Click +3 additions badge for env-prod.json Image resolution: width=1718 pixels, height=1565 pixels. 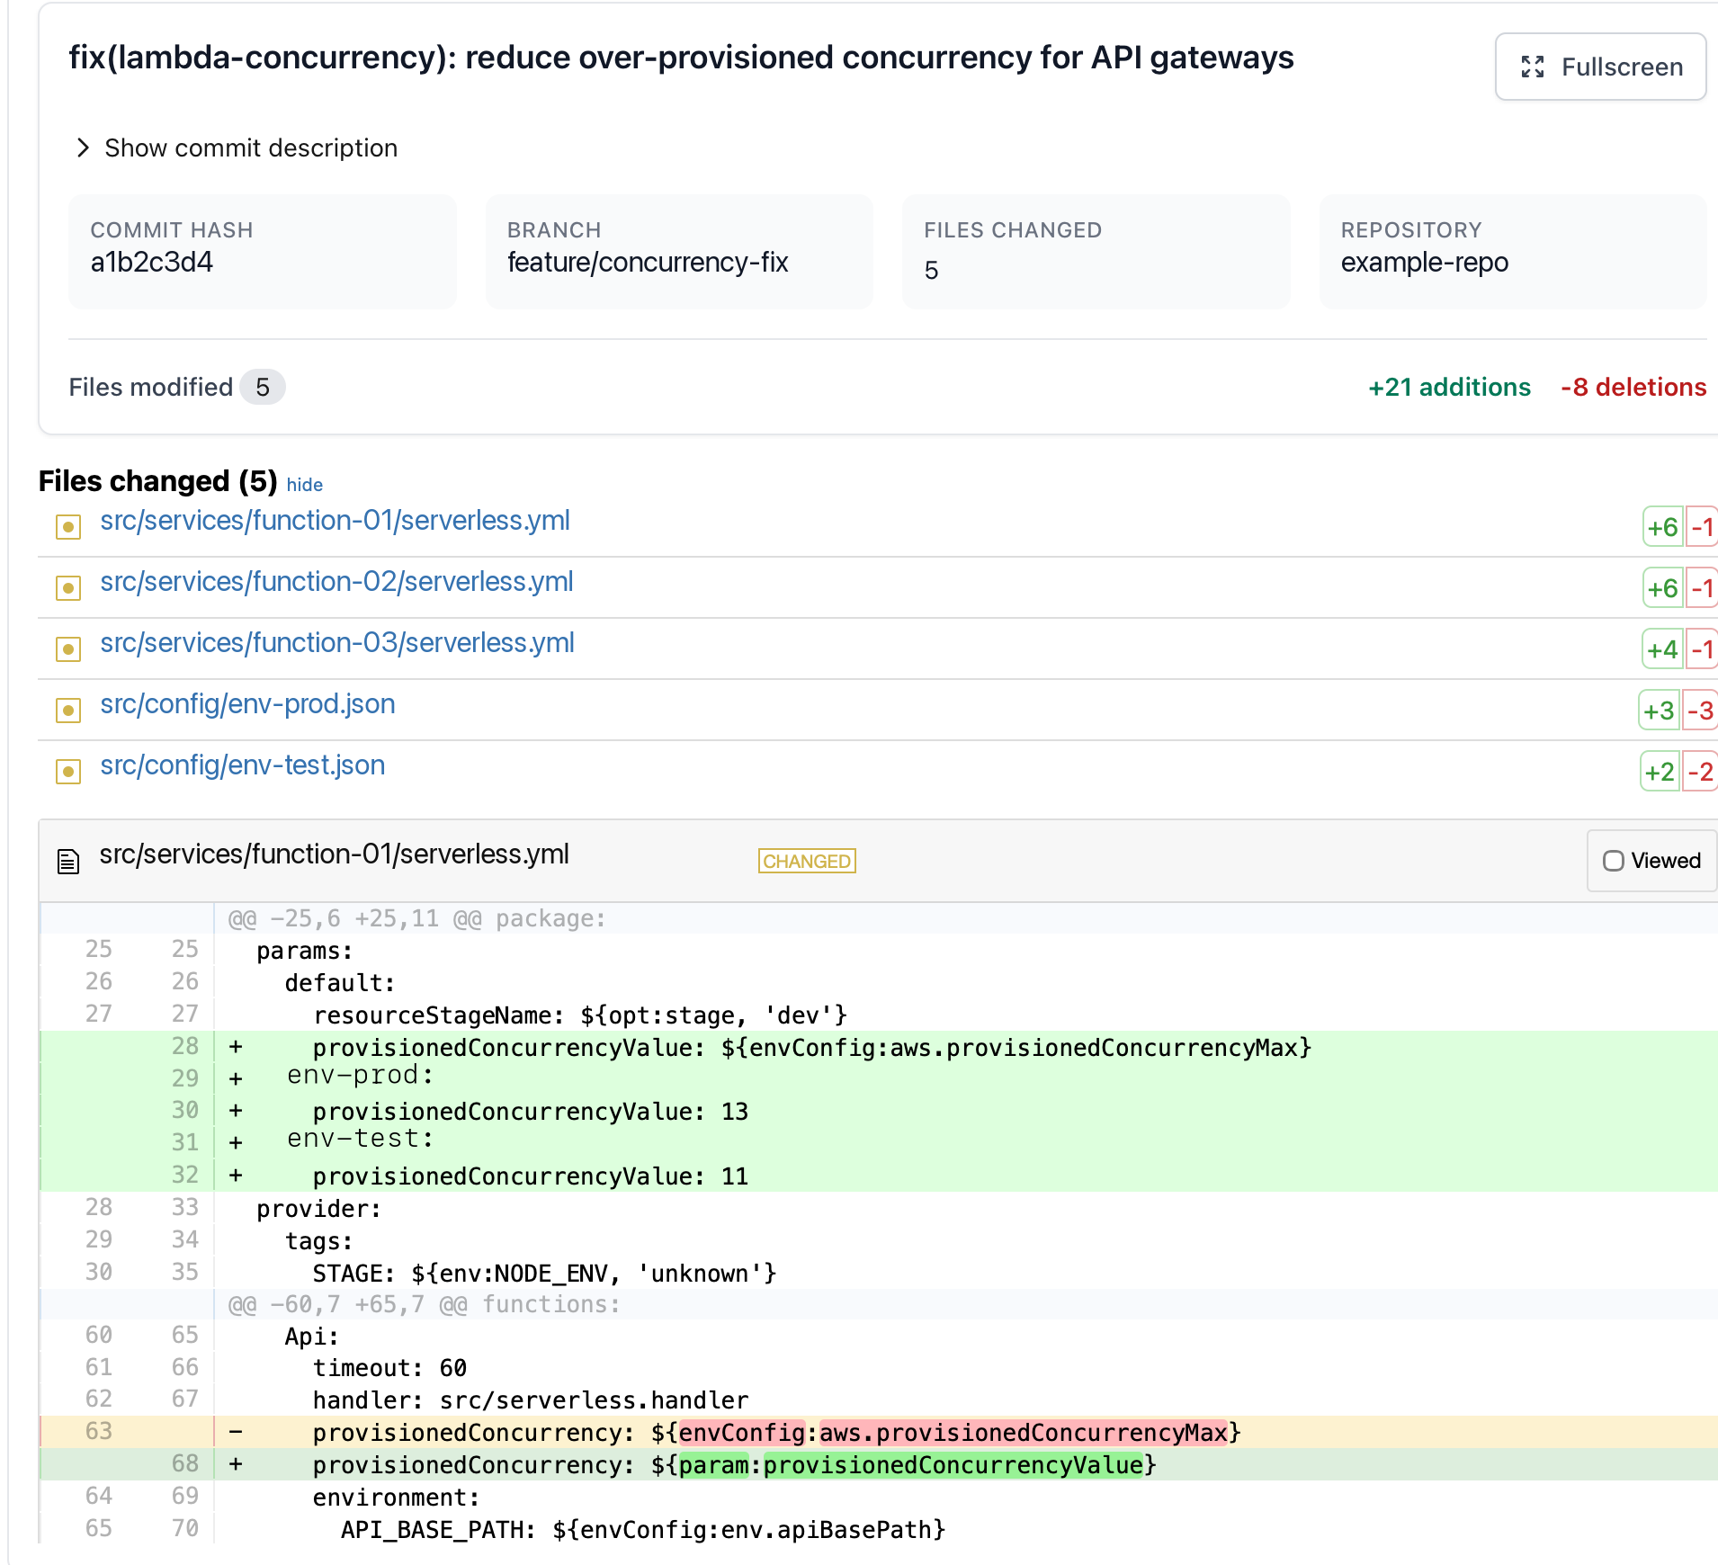1659,711
